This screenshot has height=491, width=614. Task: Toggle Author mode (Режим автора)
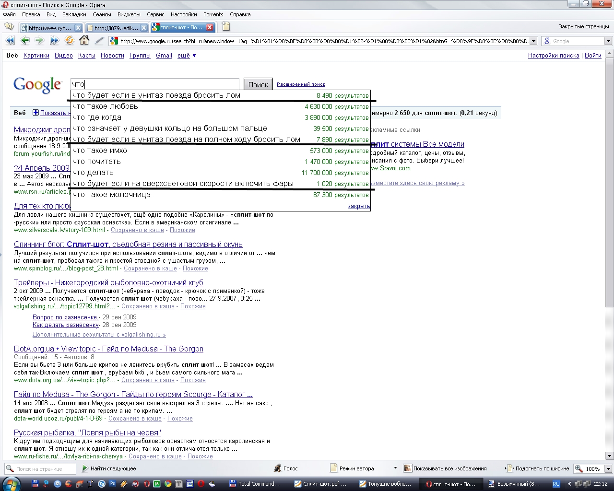coord(352,468)
